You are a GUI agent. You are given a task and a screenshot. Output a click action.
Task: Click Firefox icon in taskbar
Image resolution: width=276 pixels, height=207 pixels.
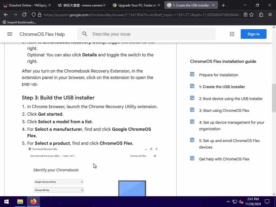pos(33,202)
